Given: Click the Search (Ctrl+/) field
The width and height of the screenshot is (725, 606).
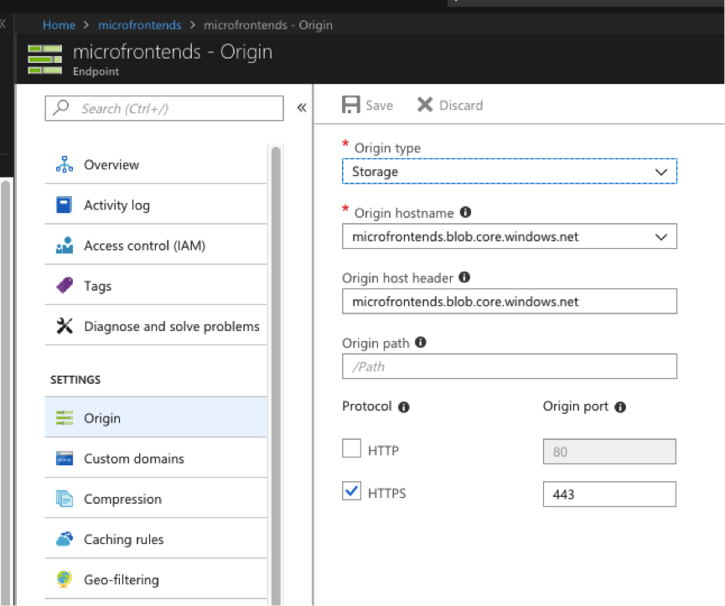Looking at the screenshot, I should tap(164, 108).
